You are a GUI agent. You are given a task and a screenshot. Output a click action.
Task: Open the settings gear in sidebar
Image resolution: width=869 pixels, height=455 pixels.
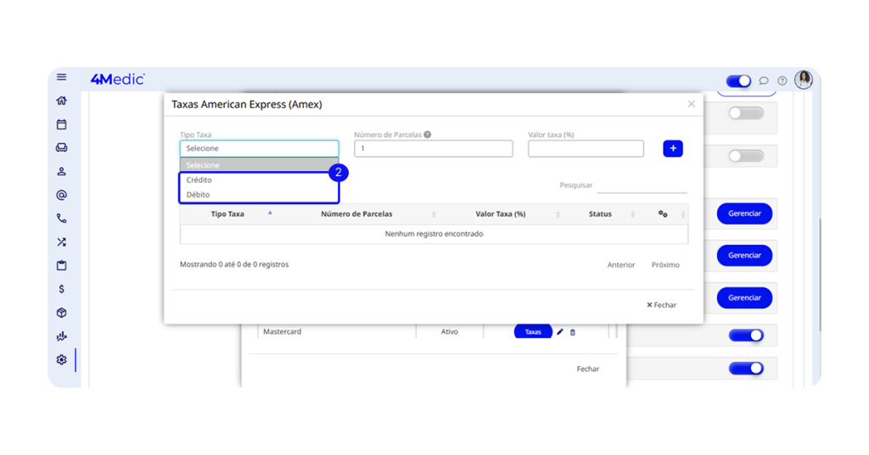coord(61,359)
